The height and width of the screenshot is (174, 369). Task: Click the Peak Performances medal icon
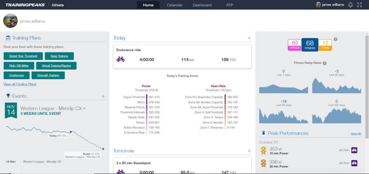263,133
